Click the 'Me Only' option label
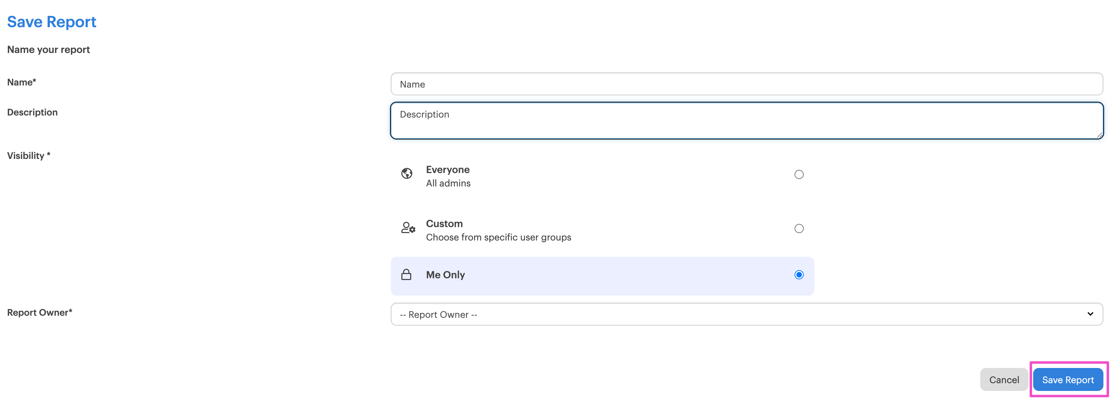 [x=445, y=275]
